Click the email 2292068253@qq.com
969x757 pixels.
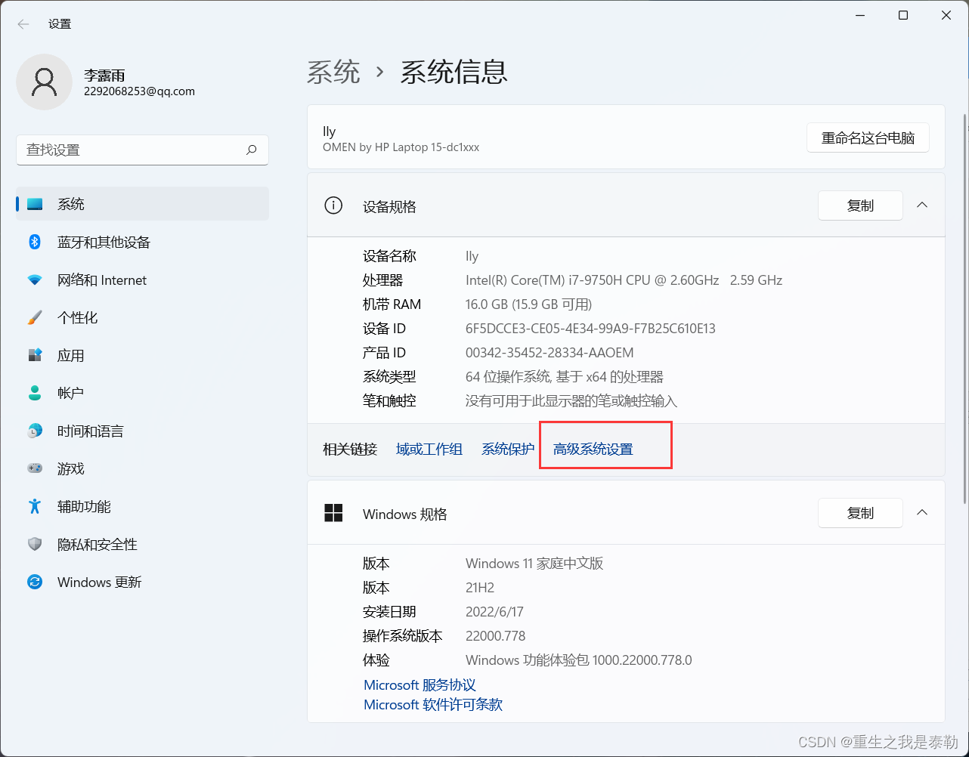(139, 91)
